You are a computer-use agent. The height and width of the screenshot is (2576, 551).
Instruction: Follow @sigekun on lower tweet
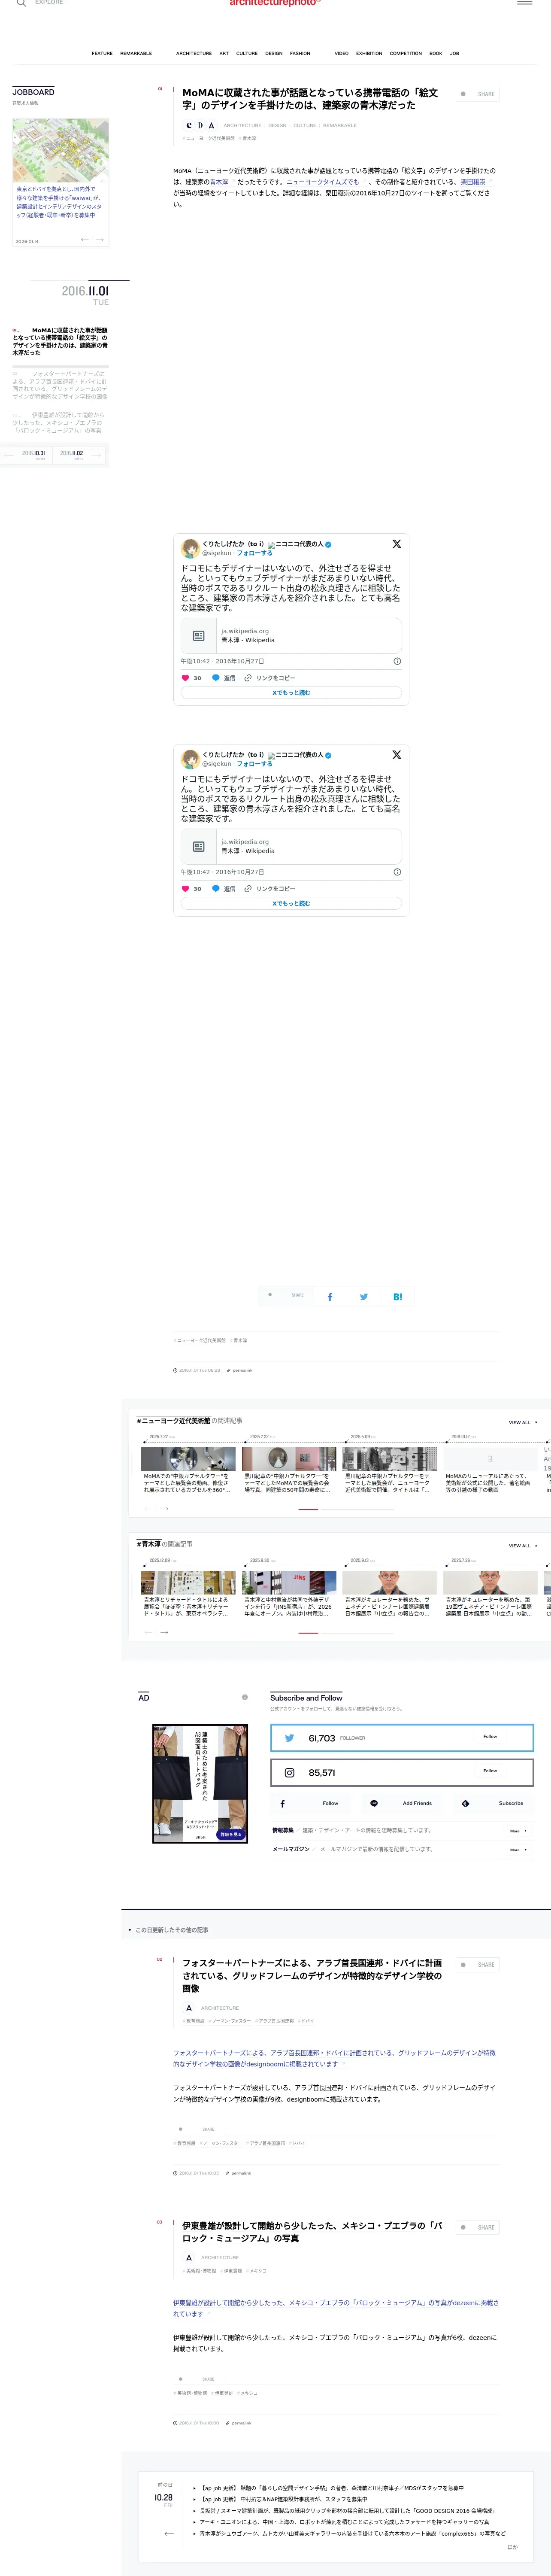(254, 764)
